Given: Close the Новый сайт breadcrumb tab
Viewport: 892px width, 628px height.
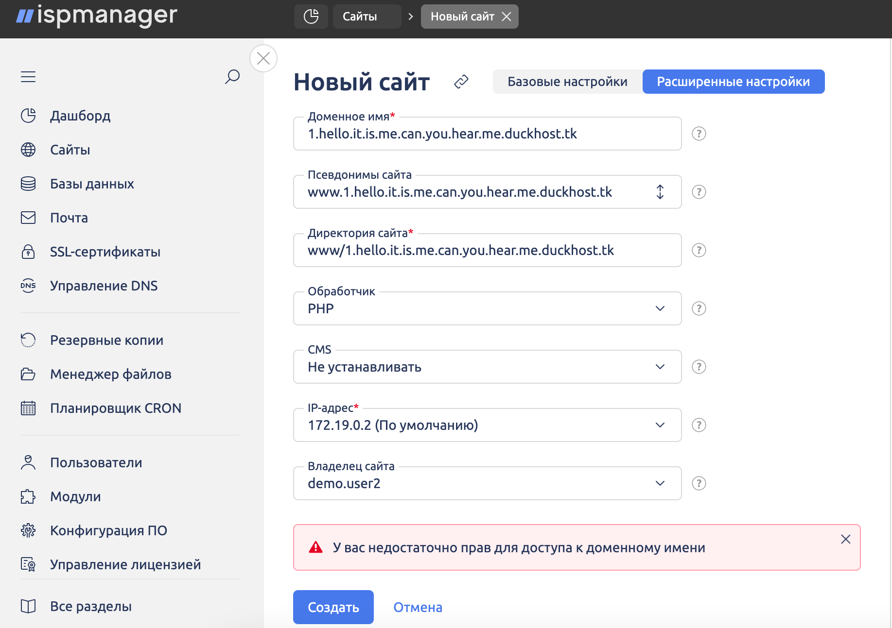Looking at the screenshot, I should [x=507, y=17].
